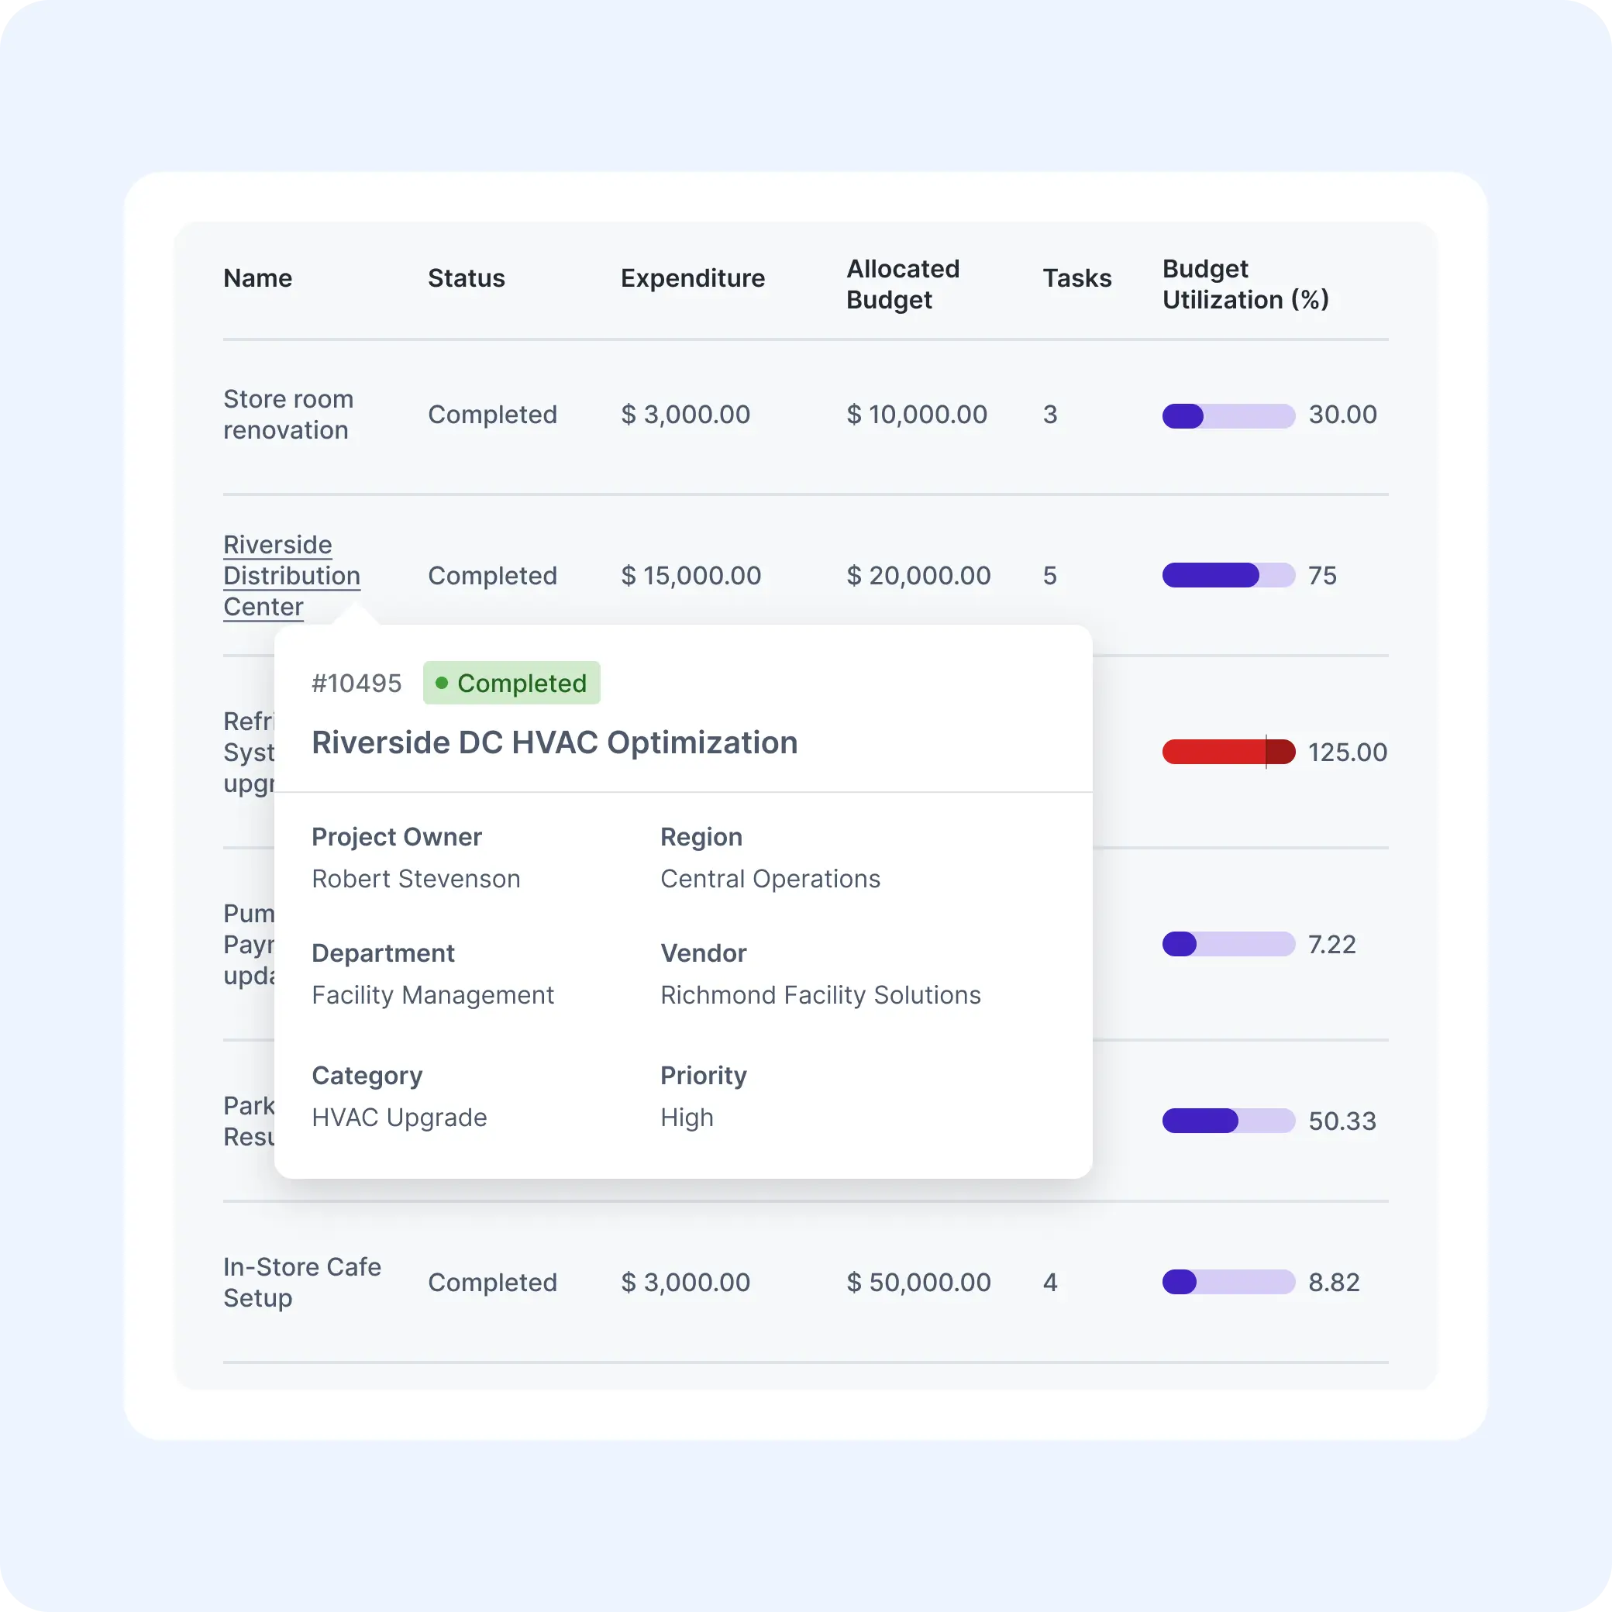Sort the table by the Status column
The width and height of the screenshot is (1612, 1612).
[x=467, y=278]
